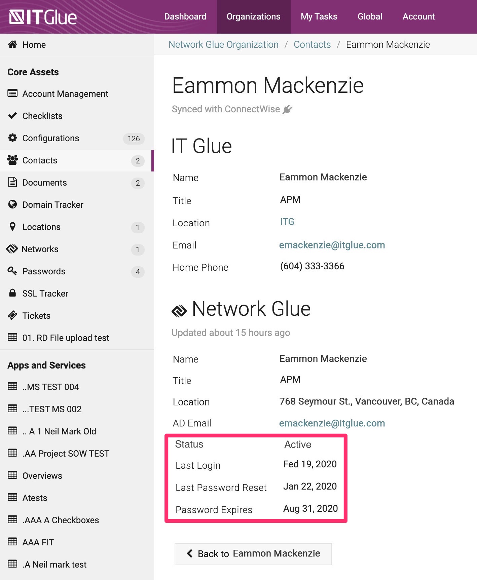Open Documents in the sidebar
477x580 pixels.
(45, 183)
